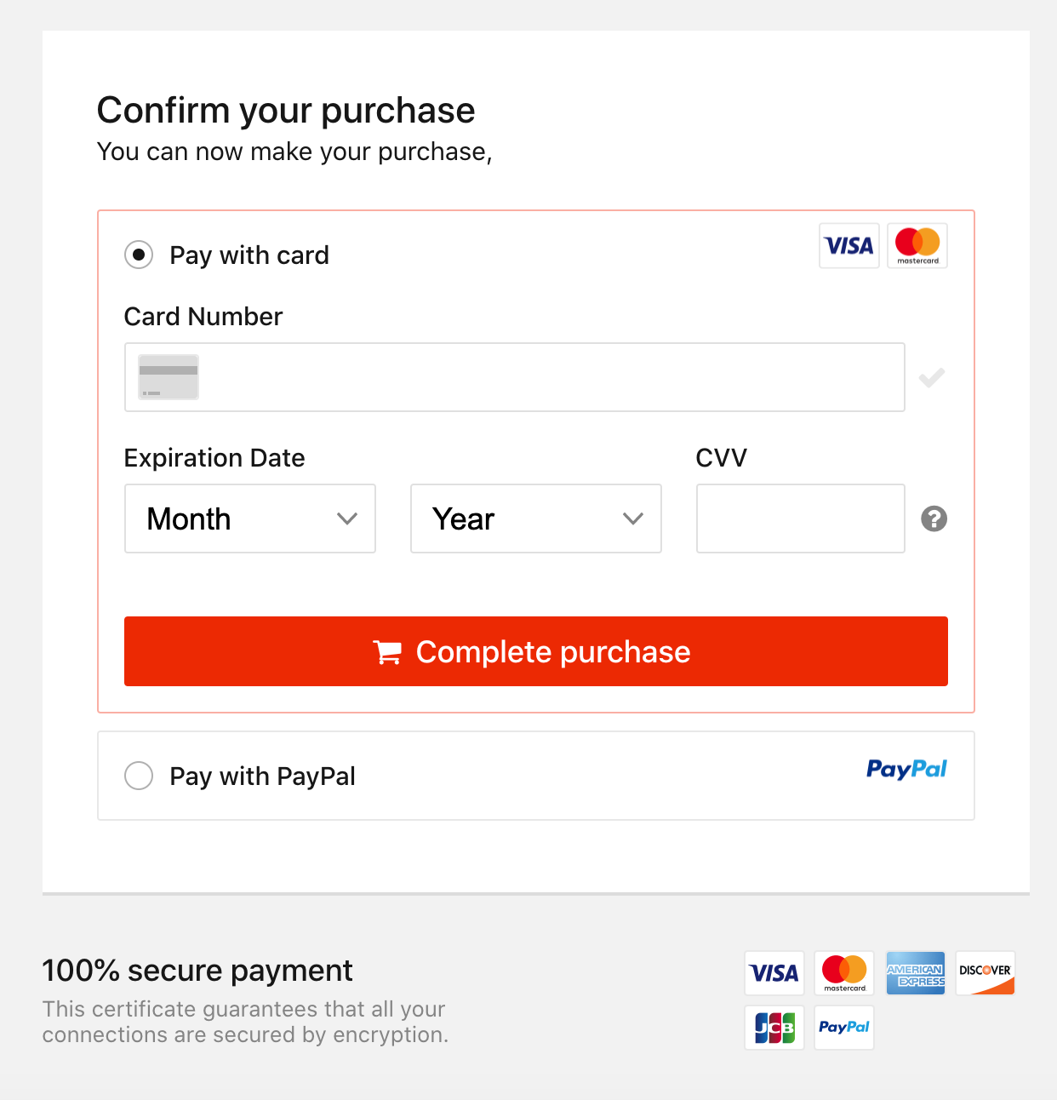
Task: Click the JCB card logo in the footer
Action: coord(774,1028)
